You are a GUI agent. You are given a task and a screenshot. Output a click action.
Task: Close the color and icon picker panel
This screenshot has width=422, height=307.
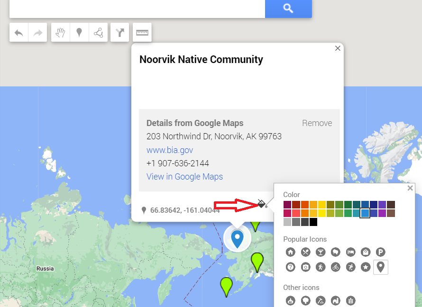pos(410,188)
